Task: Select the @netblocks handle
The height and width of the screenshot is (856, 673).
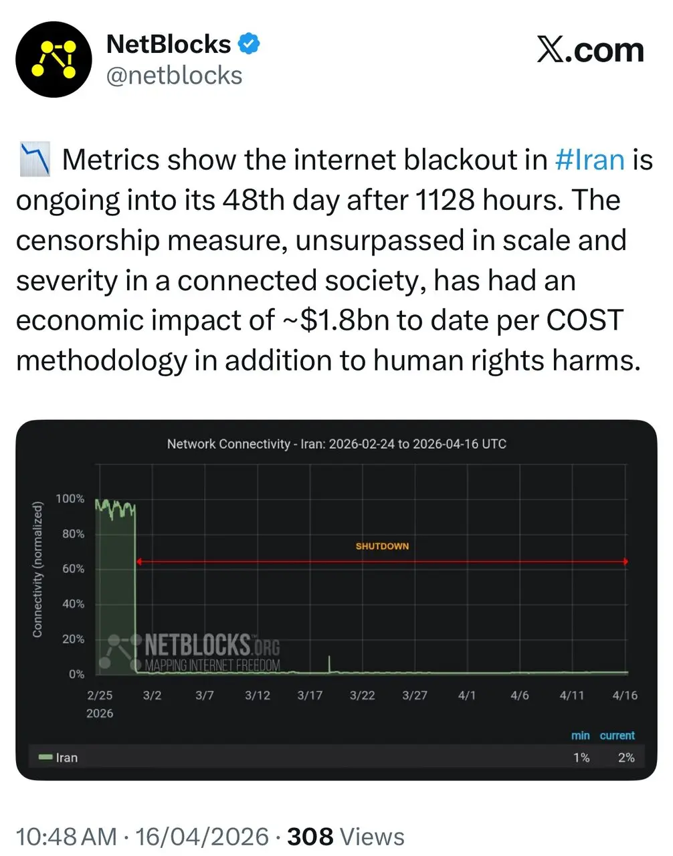Action: point(175,75)
